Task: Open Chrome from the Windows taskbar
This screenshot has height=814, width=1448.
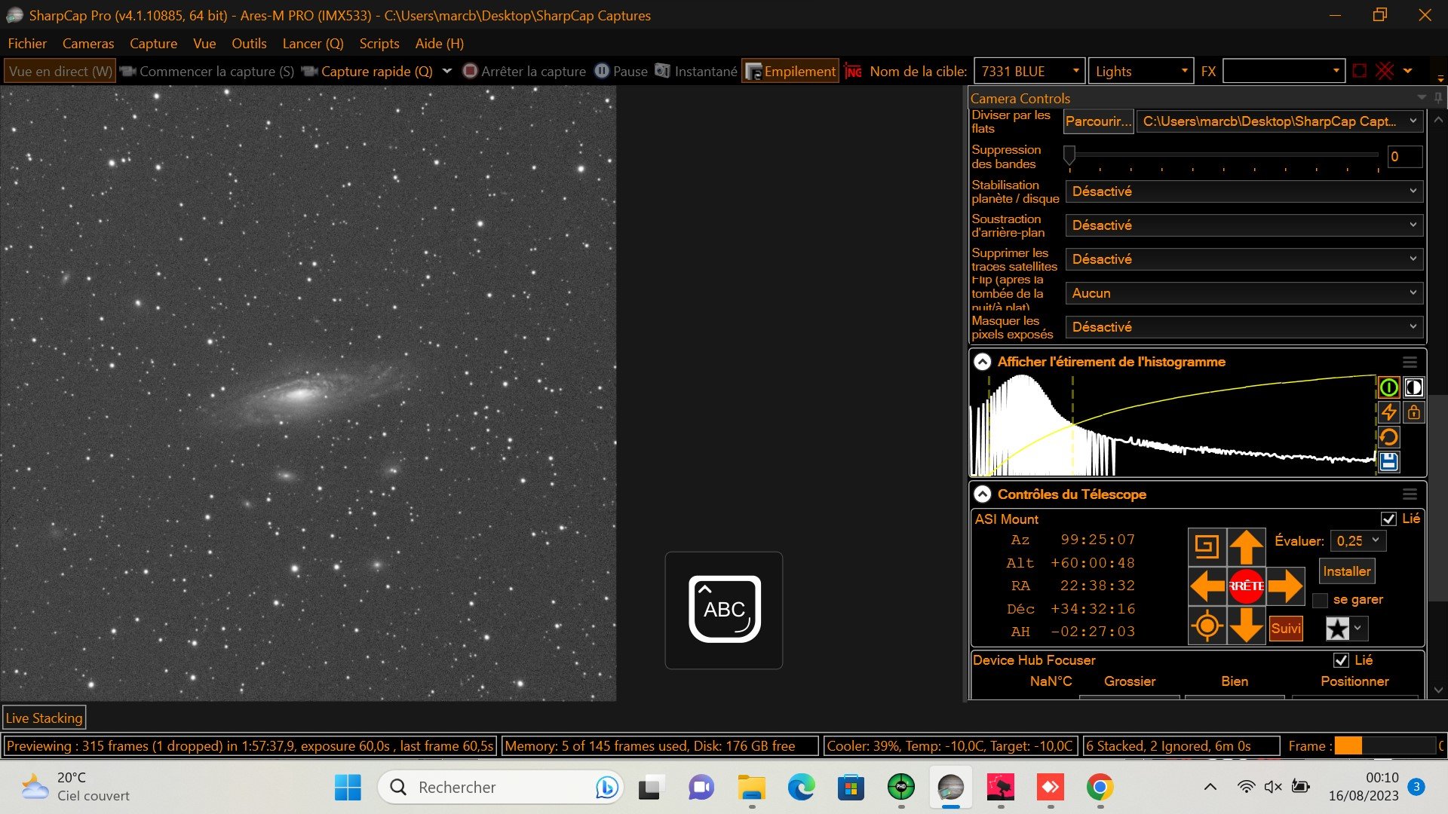Action: (x=1100, y=788)
